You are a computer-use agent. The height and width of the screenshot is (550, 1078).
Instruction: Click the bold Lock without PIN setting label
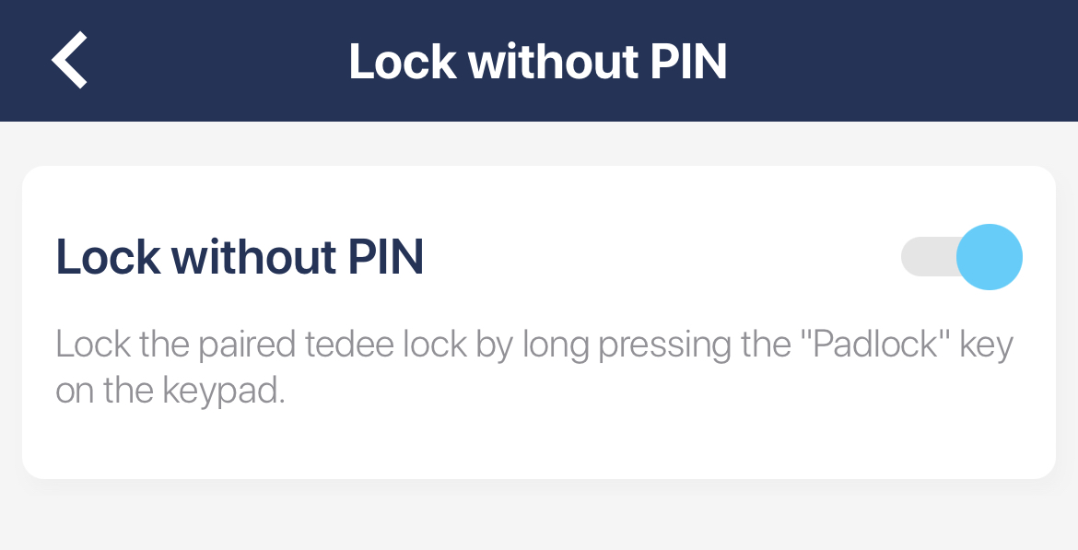240,257
